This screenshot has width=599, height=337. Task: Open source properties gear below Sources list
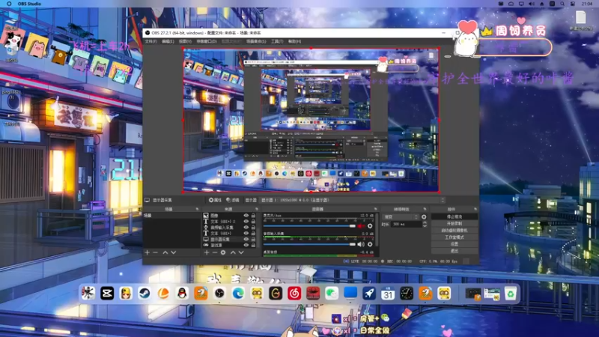point(223,252)
